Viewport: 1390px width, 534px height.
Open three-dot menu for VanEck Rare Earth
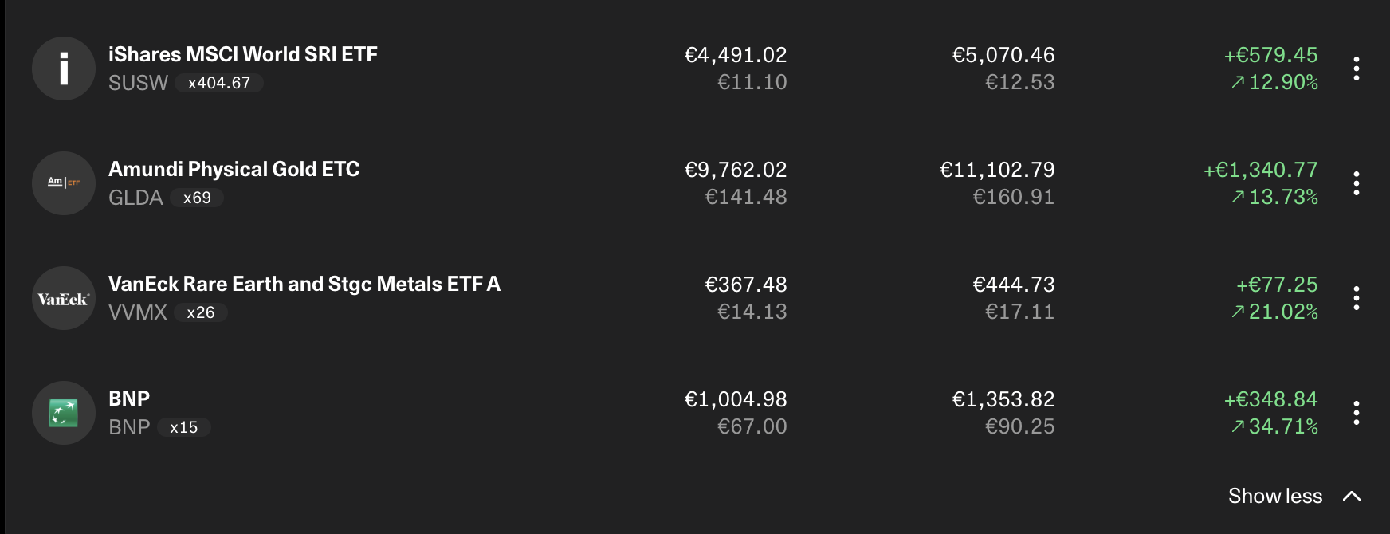pyautogui.click(x=1356, y=298)
